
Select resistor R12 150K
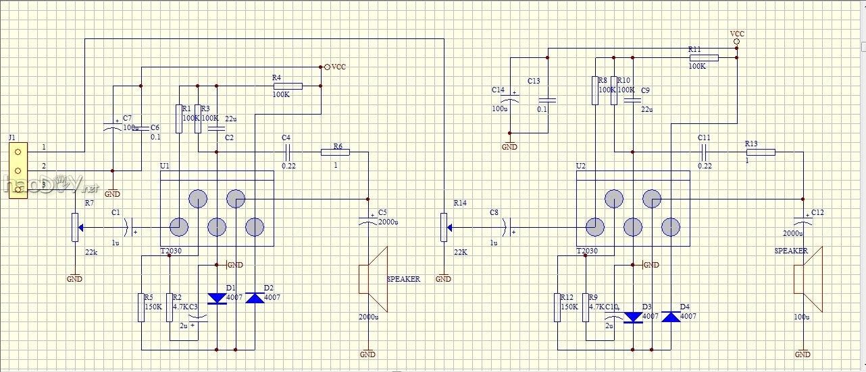557,307
